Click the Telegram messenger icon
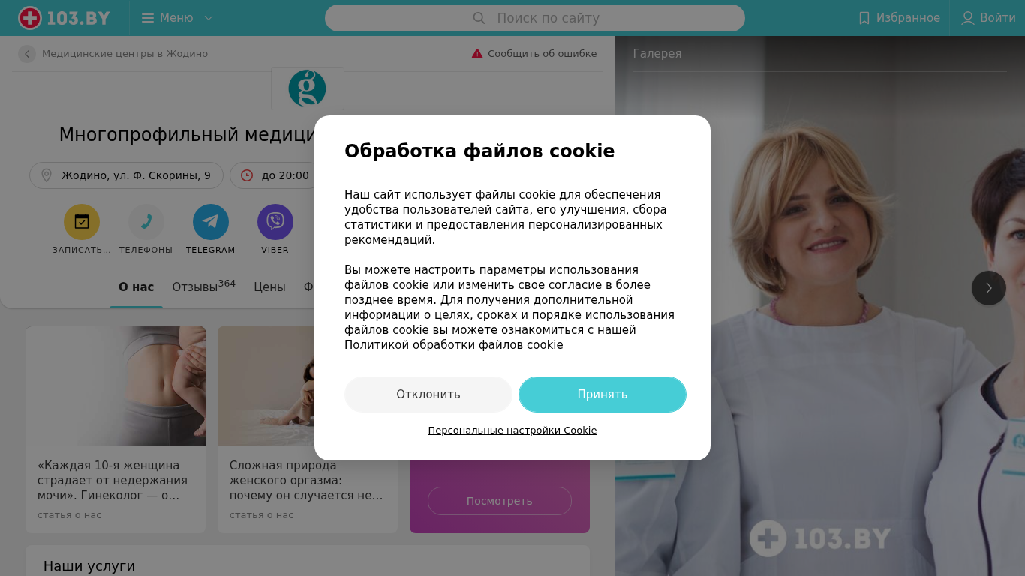The image size is (1025, 576). point(211,222)
